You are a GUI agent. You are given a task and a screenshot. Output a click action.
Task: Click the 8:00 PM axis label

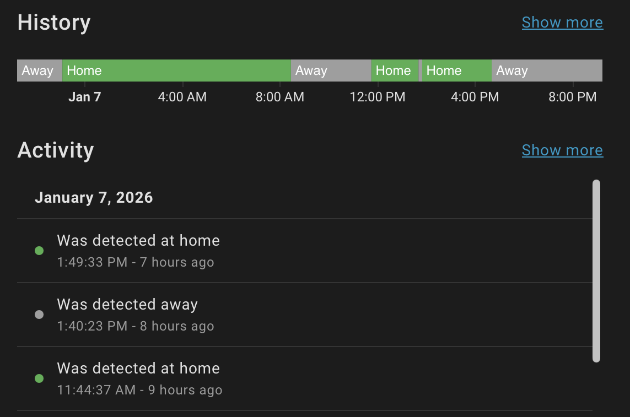[573, 98]
